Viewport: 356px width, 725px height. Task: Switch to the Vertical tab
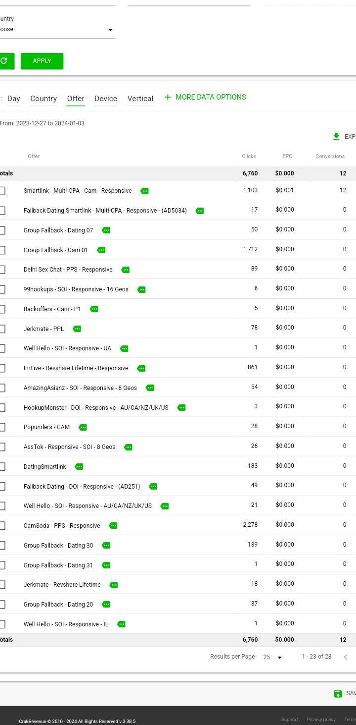pyautogui.click(x=140, y=99)
